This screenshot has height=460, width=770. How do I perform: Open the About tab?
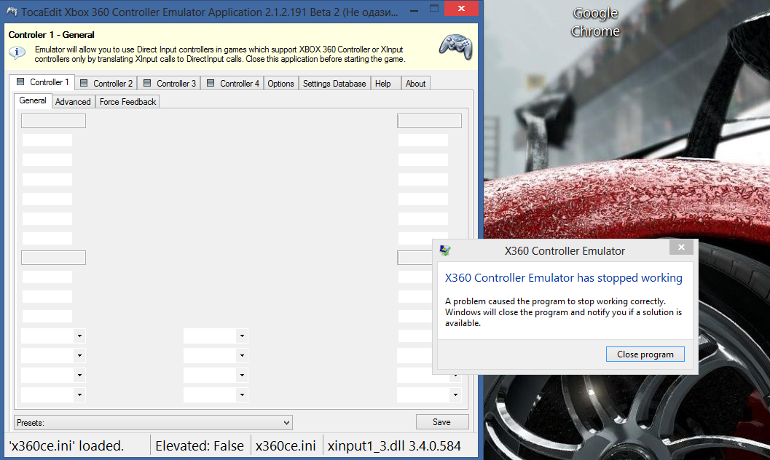coord(415,84)
